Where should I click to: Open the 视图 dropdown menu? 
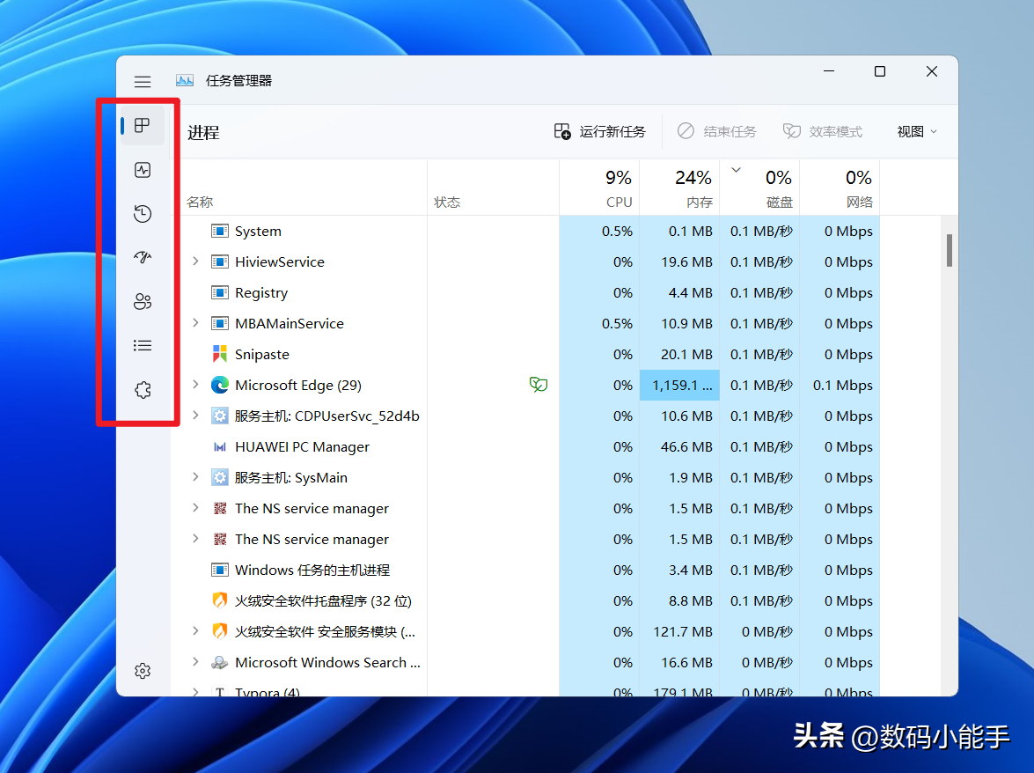tap(917, 132)
